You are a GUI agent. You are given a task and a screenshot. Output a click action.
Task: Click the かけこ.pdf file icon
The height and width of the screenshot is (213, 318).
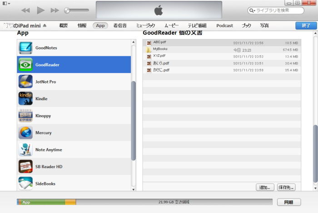coord(149,70)
